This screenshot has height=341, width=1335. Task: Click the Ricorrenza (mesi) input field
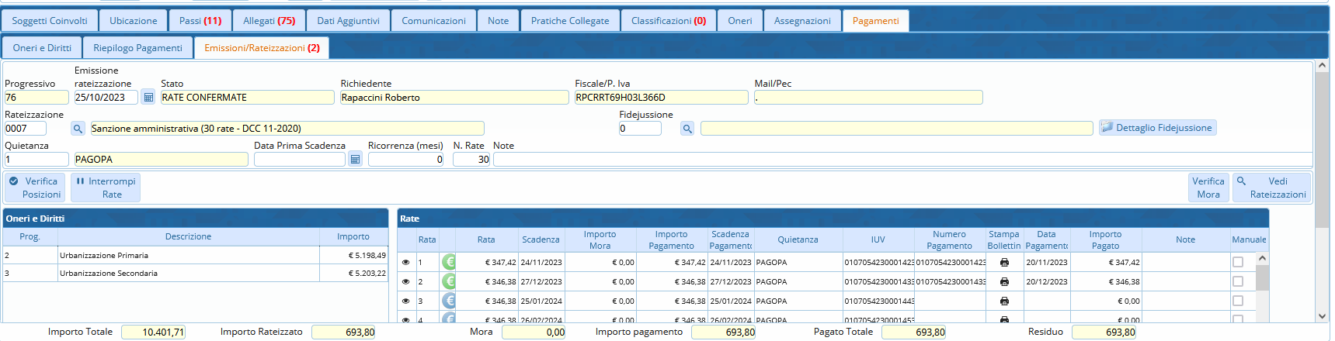(x=405, y=160)
